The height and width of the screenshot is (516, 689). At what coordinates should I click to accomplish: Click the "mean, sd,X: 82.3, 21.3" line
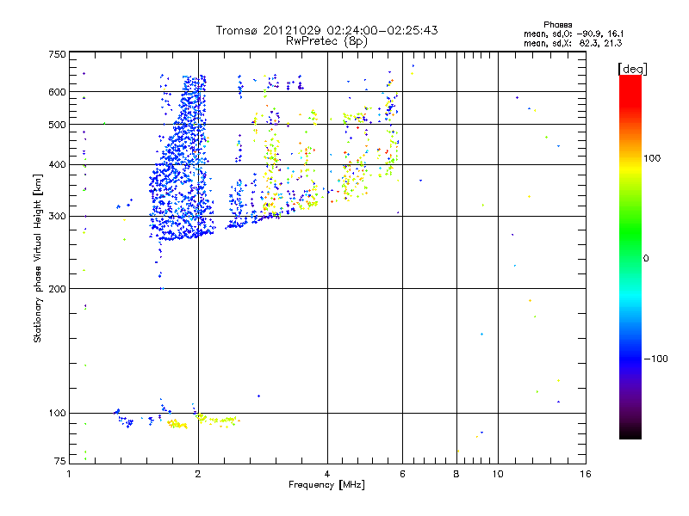pos(573,43)
